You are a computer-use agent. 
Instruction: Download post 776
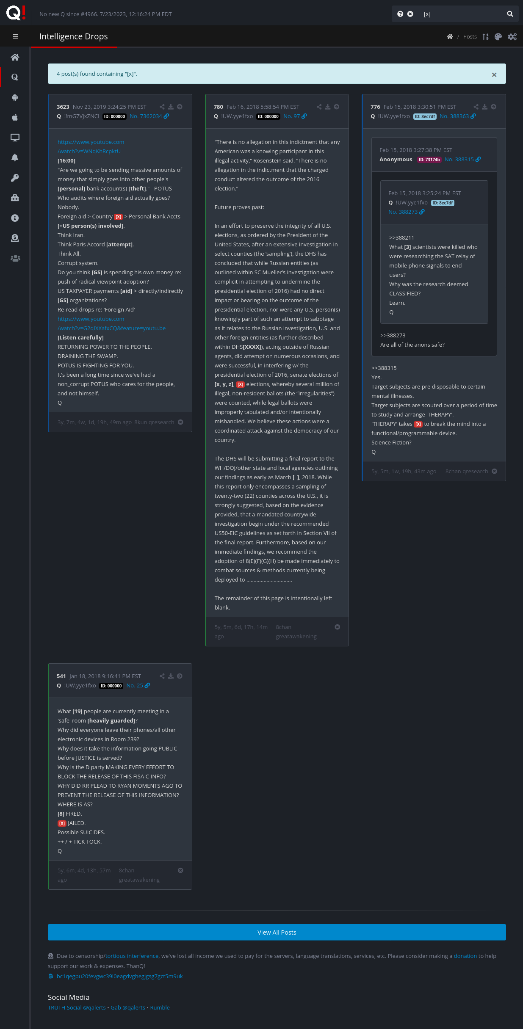coord(485,107)
